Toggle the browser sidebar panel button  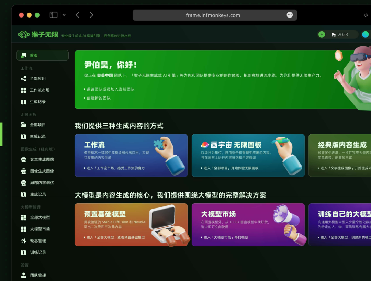pos(54,15)
